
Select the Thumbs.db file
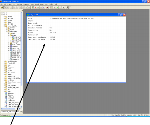click(x=15, y=59)
